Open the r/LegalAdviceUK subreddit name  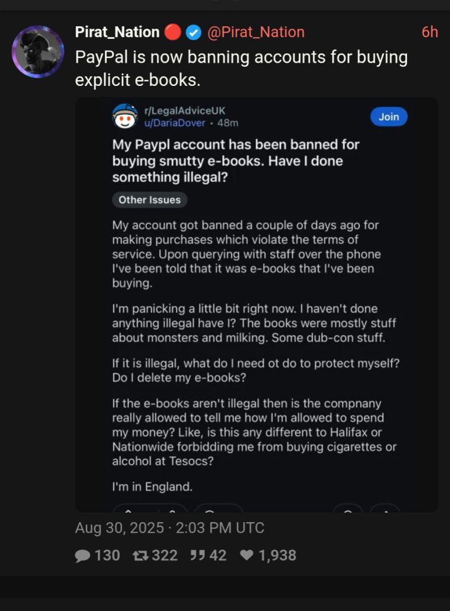click(184, 110)
